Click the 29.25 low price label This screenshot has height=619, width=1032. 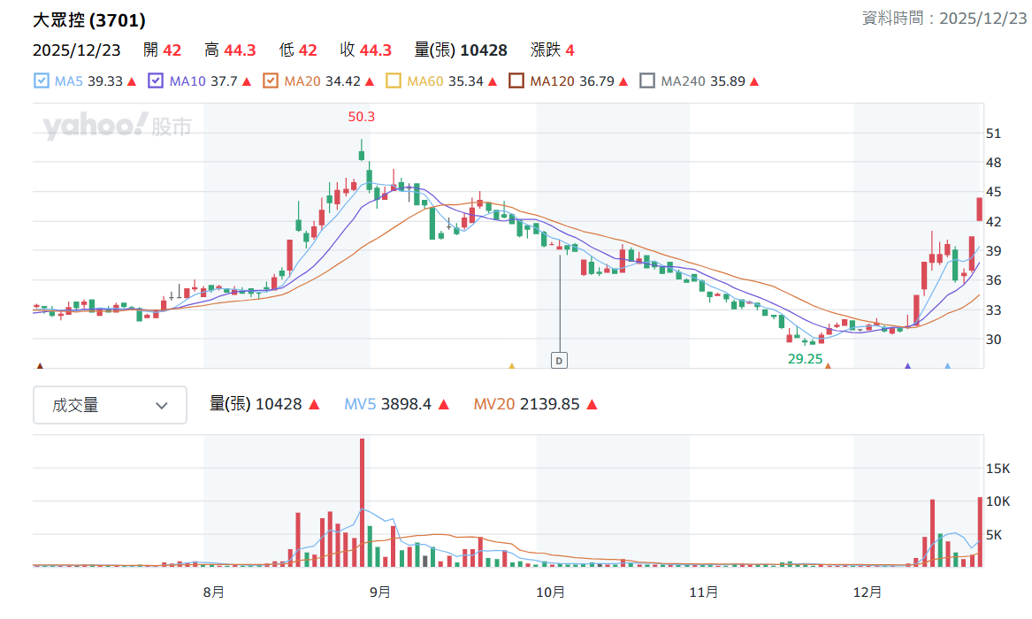(x=805, y=358)
